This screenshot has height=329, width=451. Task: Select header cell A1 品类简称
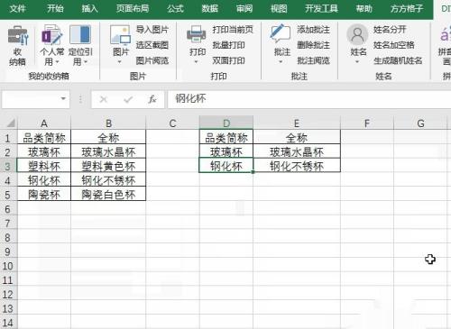tap(44, 138)
